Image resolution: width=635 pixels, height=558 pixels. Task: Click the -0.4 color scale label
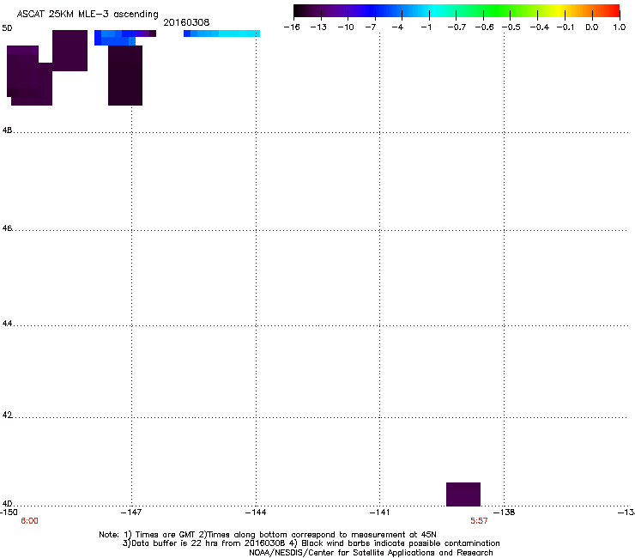(x=540, y=27)
